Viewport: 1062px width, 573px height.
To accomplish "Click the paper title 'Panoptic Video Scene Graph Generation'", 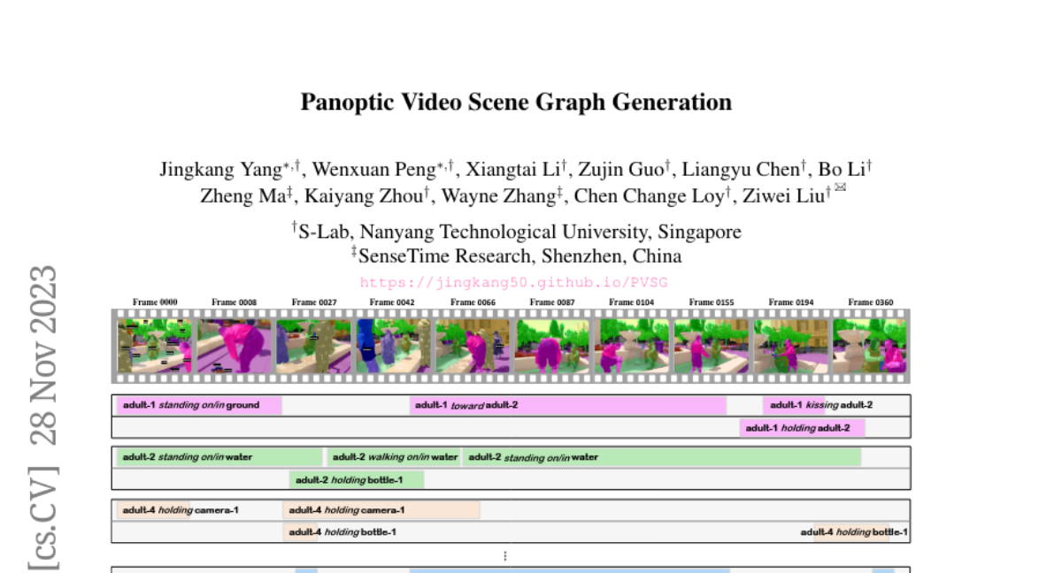I will 516,103.
